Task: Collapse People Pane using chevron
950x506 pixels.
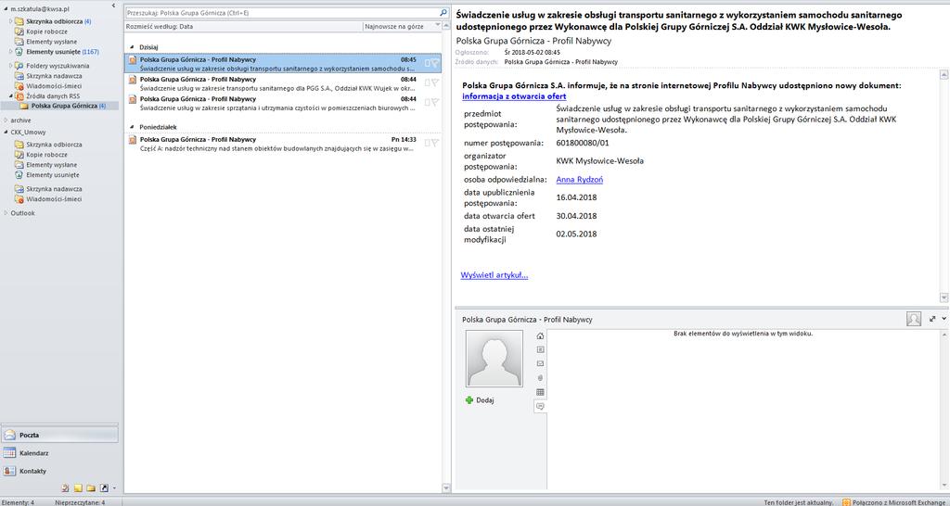Action: [x=944, y=319]
